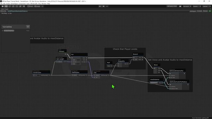Screen dimensions: 212x119
Task: Select the Move tool in Unity toolbar
Action: 6,6
